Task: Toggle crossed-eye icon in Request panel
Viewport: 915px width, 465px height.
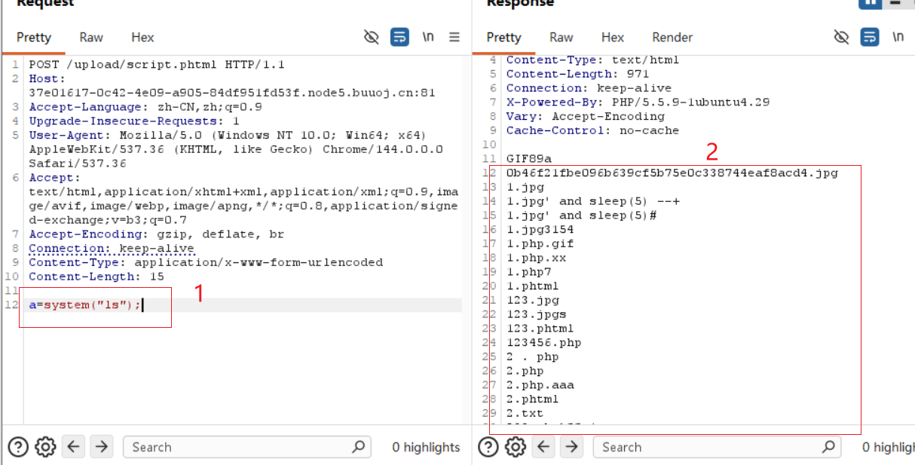Action: pyautogui.click(x=371, y=37)
